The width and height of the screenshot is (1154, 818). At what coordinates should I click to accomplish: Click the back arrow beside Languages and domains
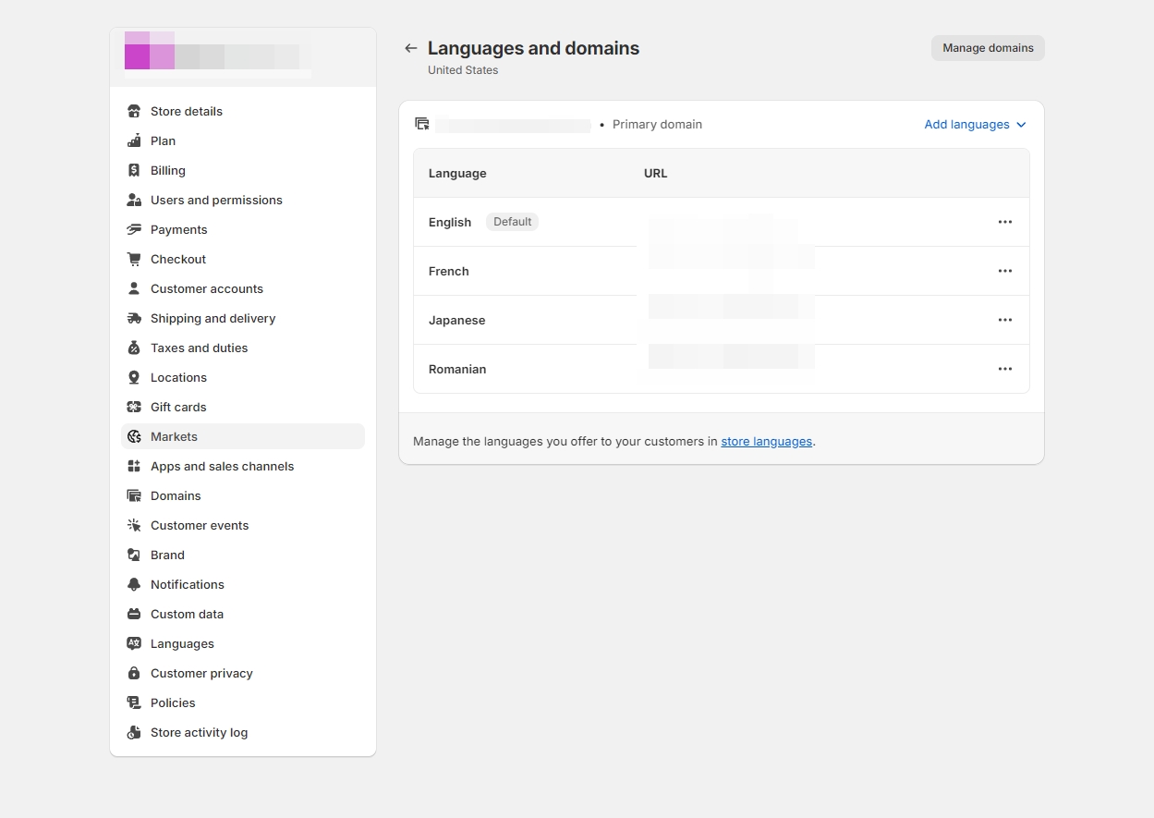click(x=411, y=48)
